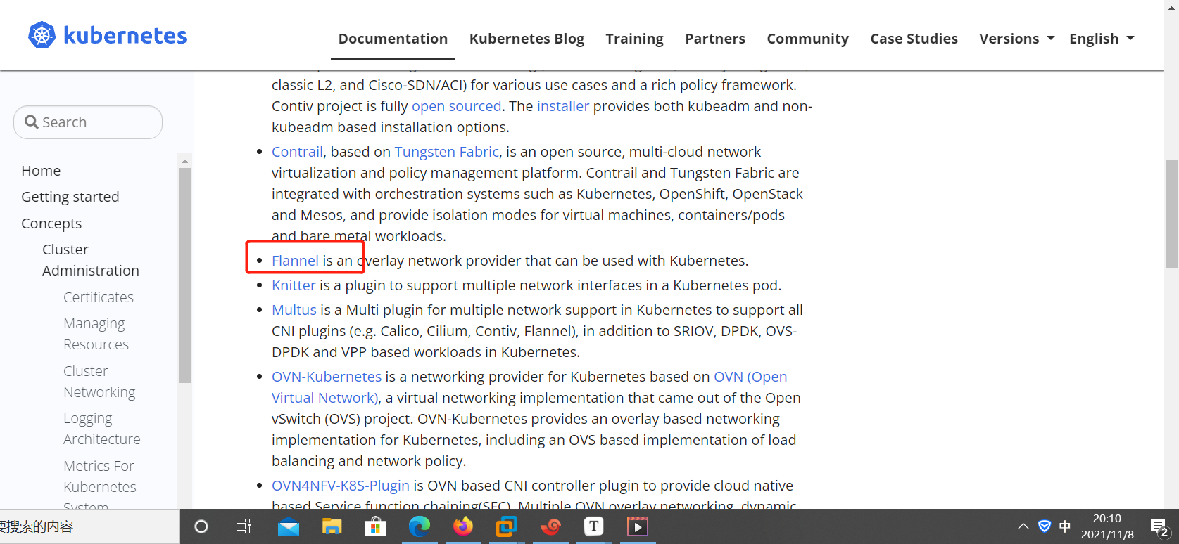The image size is (1179, 544).
Task: Open Cluster Networking in the sidebar
Action: 99,382
